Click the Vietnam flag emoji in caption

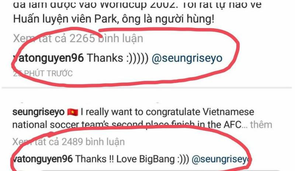tap(73, 112)
